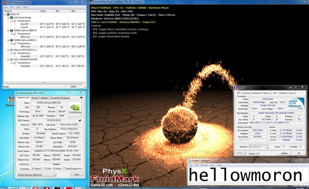Viewport: 309px width, 189px height.
Task: Click the Hardware Monitor horizontal scrollbar thumb
Action: (x=44, y=83)
